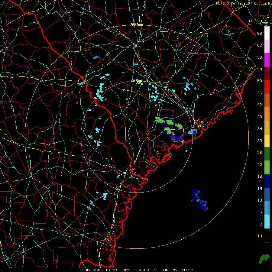Pick the navy blue legend swatch

coord(267,181)
